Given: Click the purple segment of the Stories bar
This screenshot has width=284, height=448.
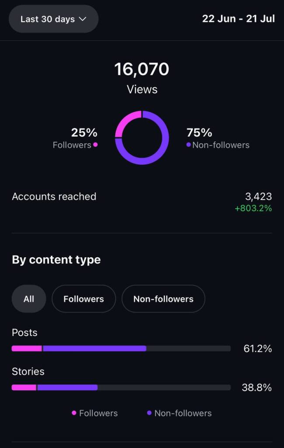Looking at the screenshot, I should [67, 388].
